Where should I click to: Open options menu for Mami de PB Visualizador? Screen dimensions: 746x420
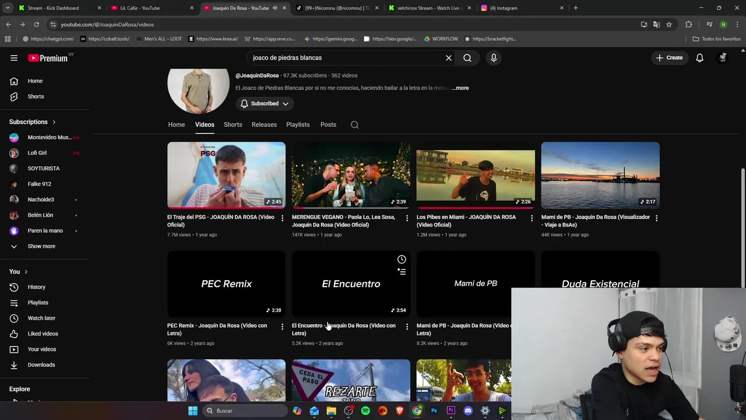pos(656,218)
